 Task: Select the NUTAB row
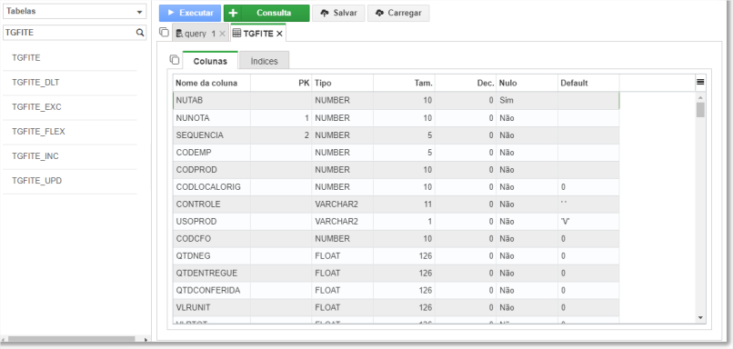396,101
